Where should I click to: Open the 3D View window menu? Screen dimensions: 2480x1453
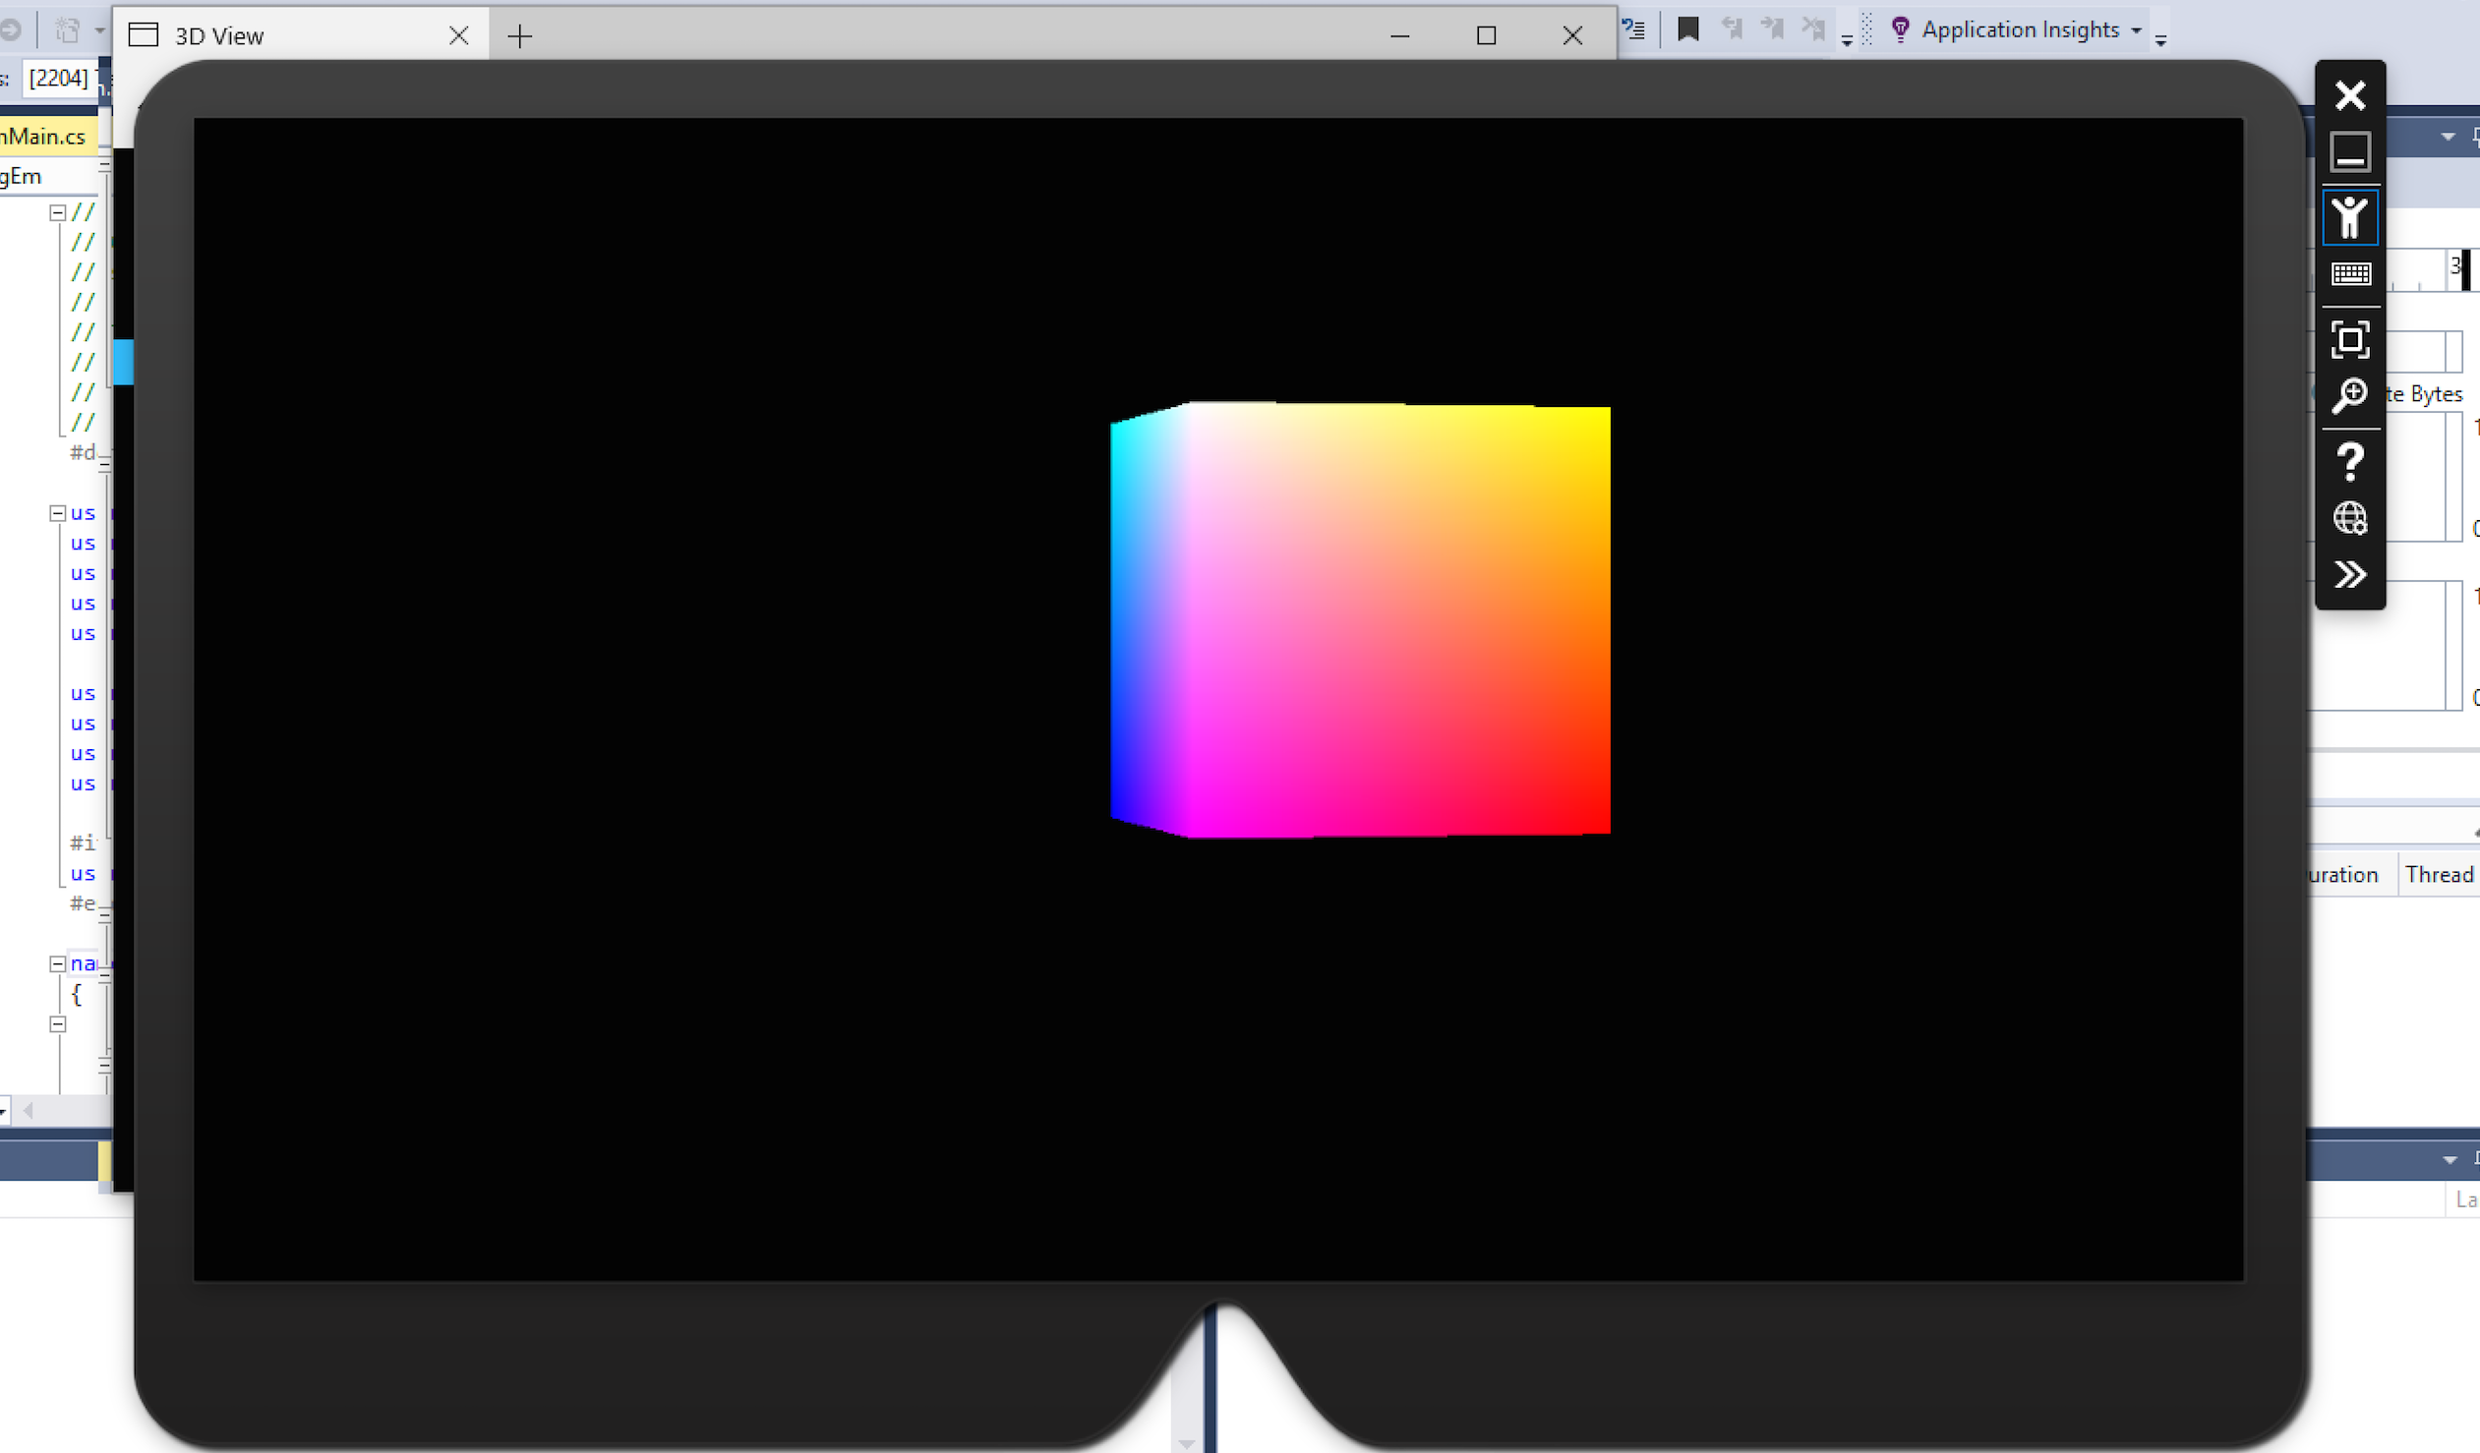coord(146,34)
